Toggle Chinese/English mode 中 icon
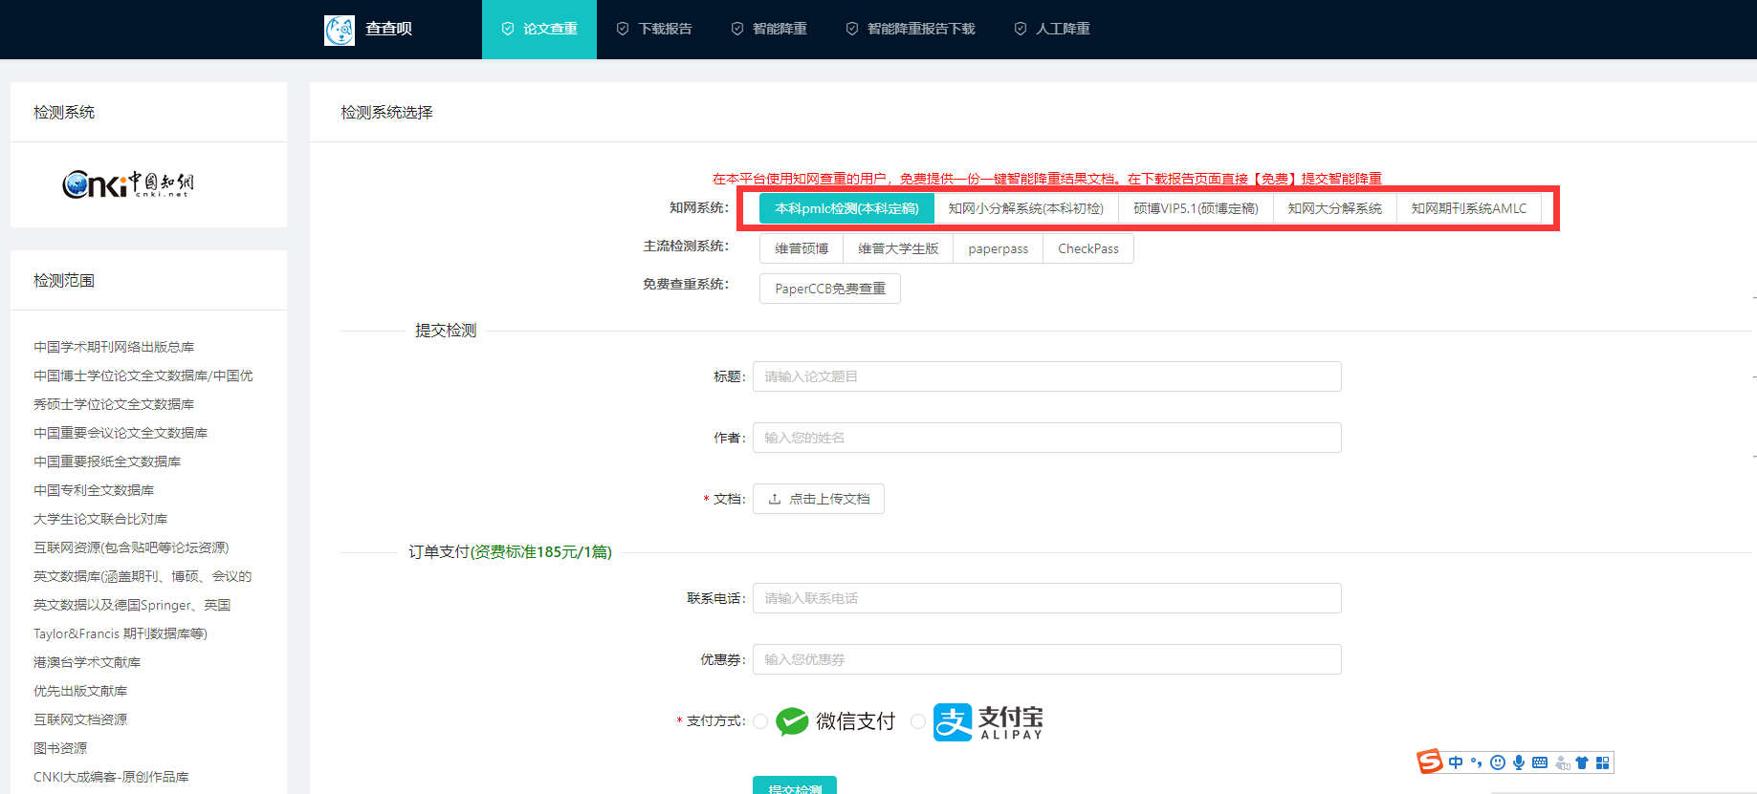Image resolution: width=1757 pixels, height=794 pixels. coord(1456,762)
